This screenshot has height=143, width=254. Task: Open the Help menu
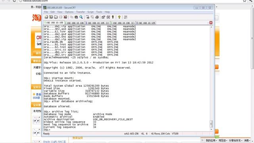107,12
